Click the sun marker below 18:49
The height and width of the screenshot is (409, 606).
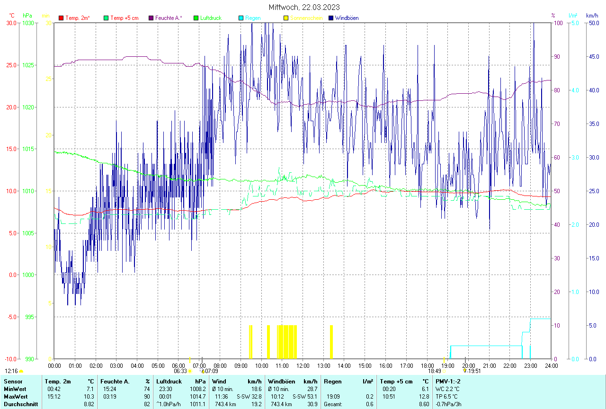(x=444, y=371)
